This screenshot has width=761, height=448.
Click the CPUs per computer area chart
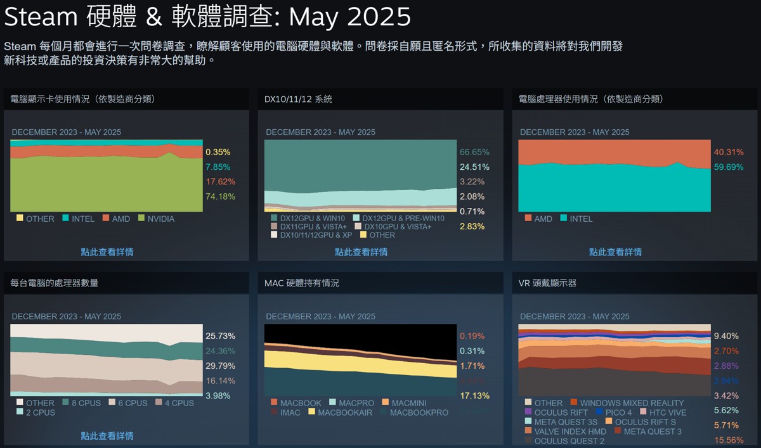click(x=107, y=360)
